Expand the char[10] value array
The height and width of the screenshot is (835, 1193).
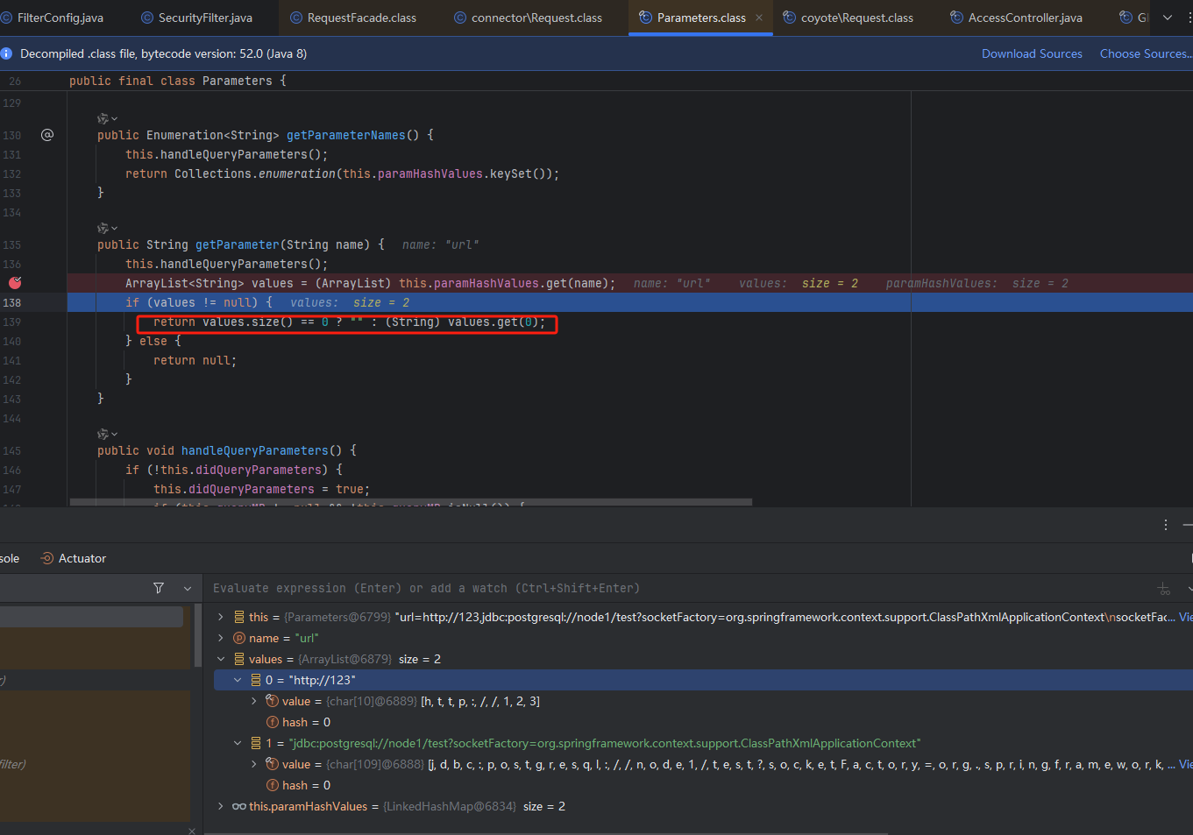(254, 701)
